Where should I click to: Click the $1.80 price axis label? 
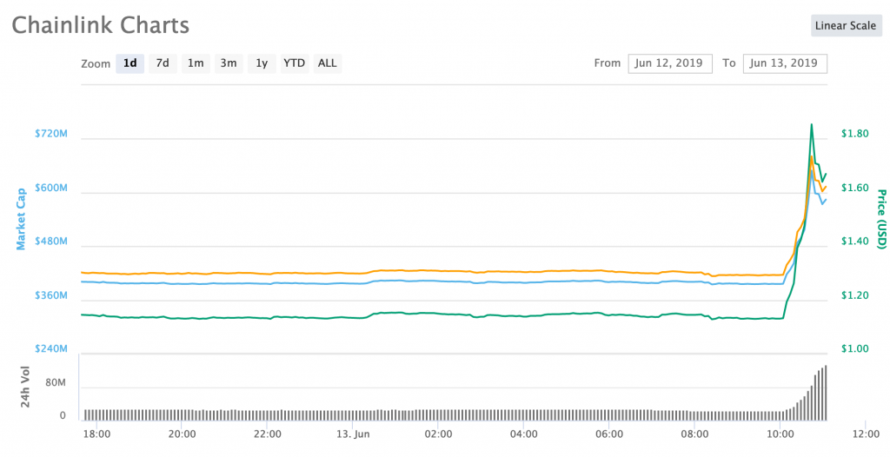[x=855, y=134]
